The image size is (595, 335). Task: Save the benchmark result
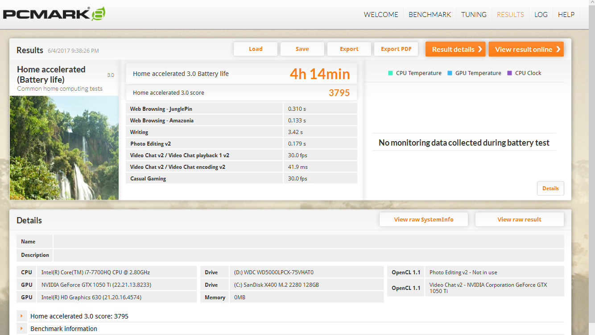(x=302, y=49)
